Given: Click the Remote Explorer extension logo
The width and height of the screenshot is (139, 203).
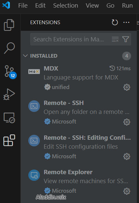Looking at the screenshot, I should [34, 175].
